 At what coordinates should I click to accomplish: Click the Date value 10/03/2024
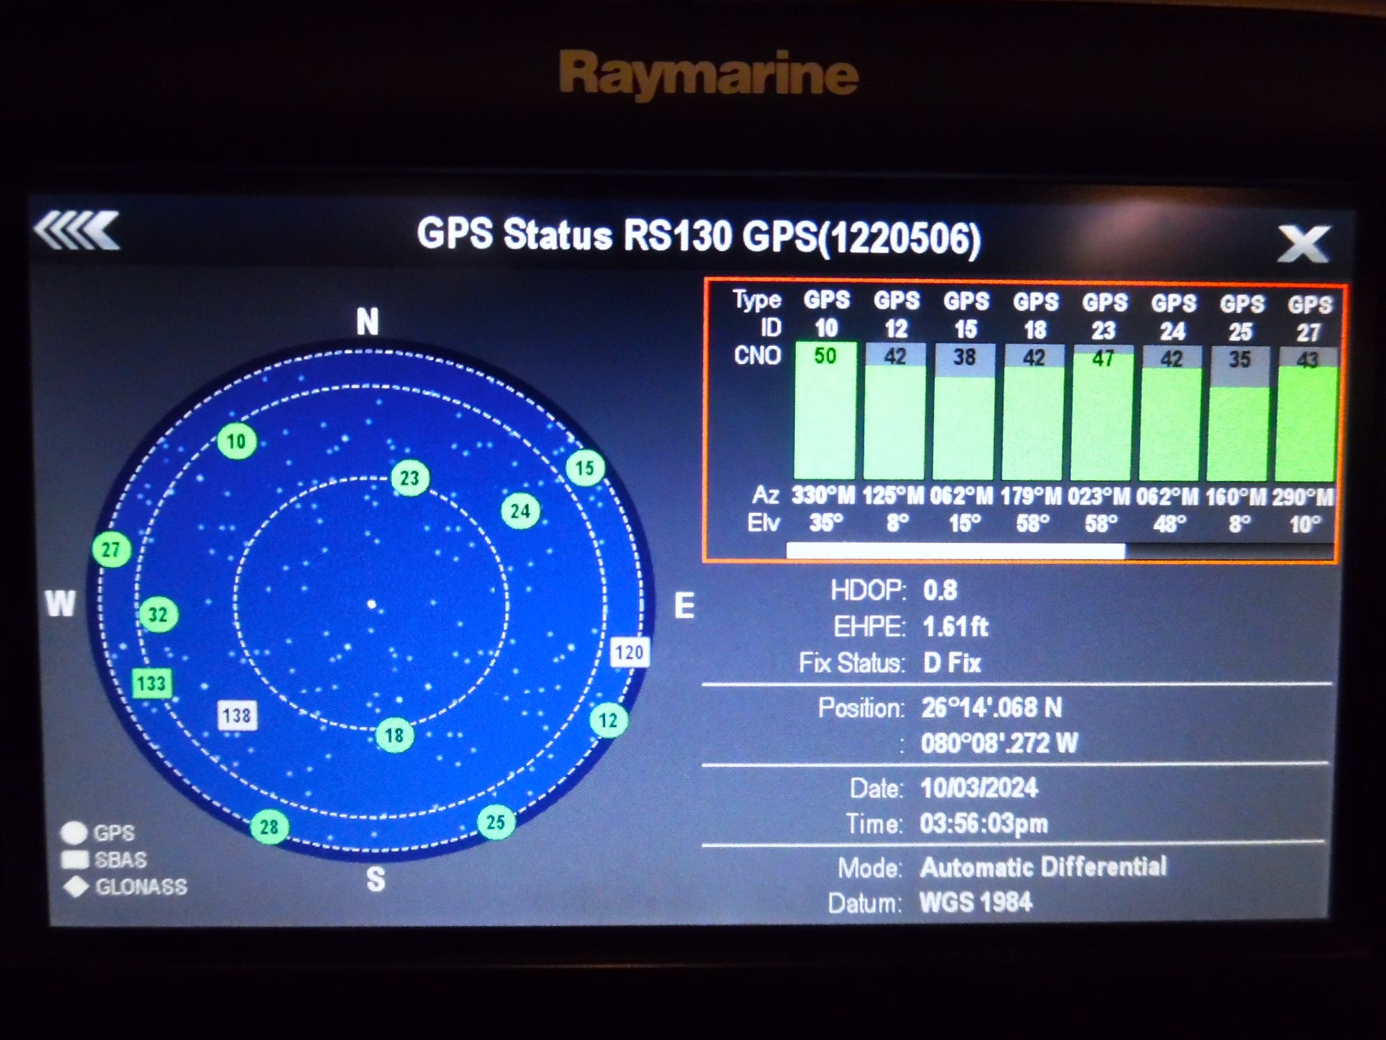point(979,788)
